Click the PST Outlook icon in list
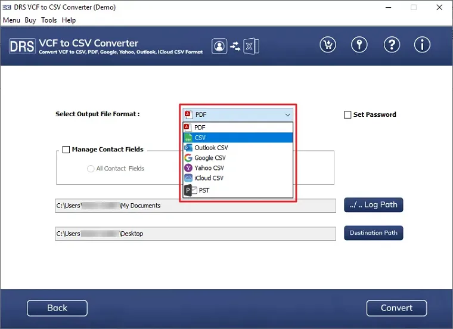The height and width of the screenshot is (329, 453). point(190,190)
